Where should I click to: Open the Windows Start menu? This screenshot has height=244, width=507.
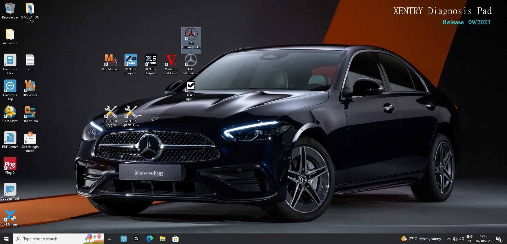[6, 239]
